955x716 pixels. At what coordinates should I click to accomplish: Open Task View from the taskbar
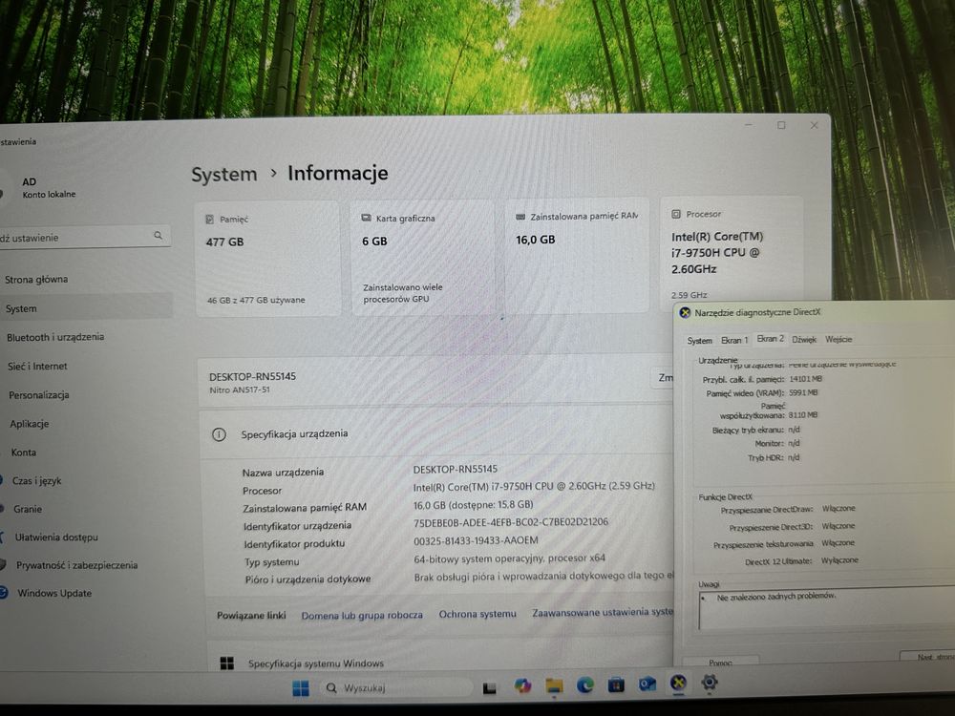(x=489, y=688)
